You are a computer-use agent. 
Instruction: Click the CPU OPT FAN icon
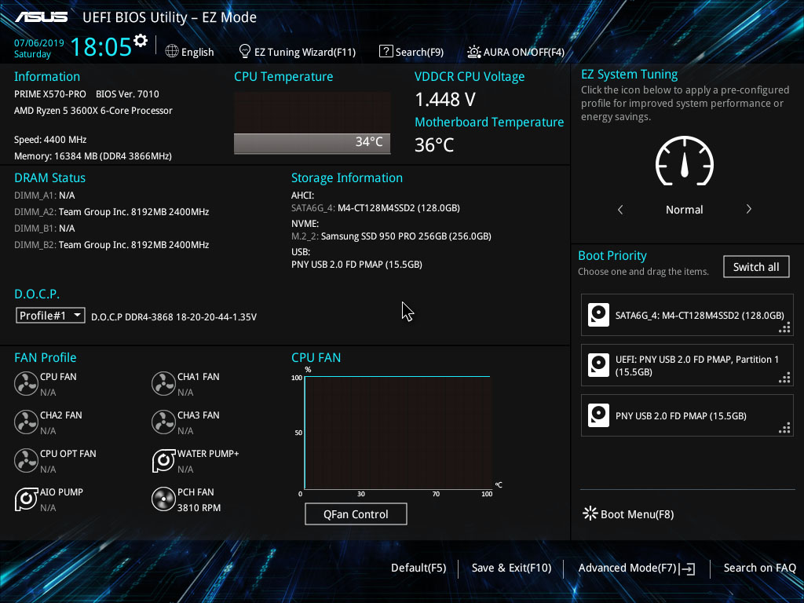point(26,460)
